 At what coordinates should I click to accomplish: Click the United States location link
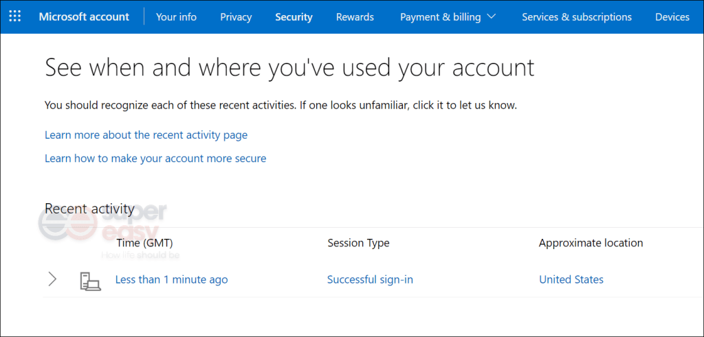[x=571, y=279]
